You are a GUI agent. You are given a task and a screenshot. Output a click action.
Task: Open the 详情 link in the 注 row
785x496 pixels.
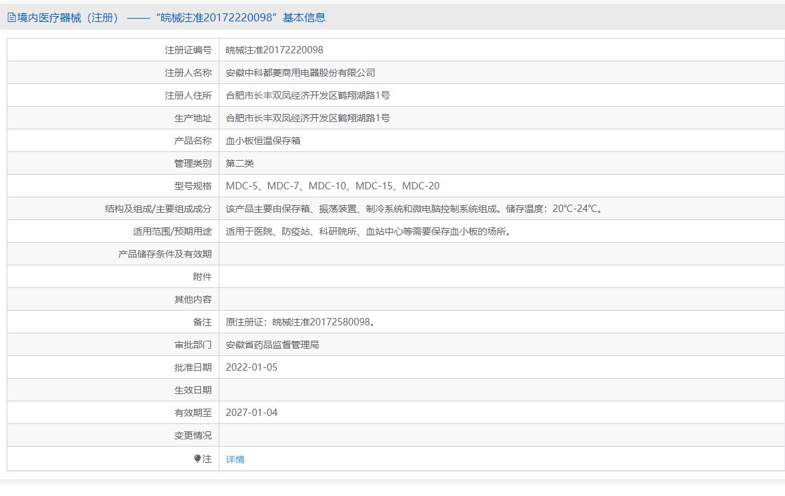coord(235,459)
